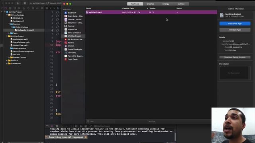This screenshot has height=143, width=255.
Task: Go forward in the editor jump bar
Action: tap(54, 8)
